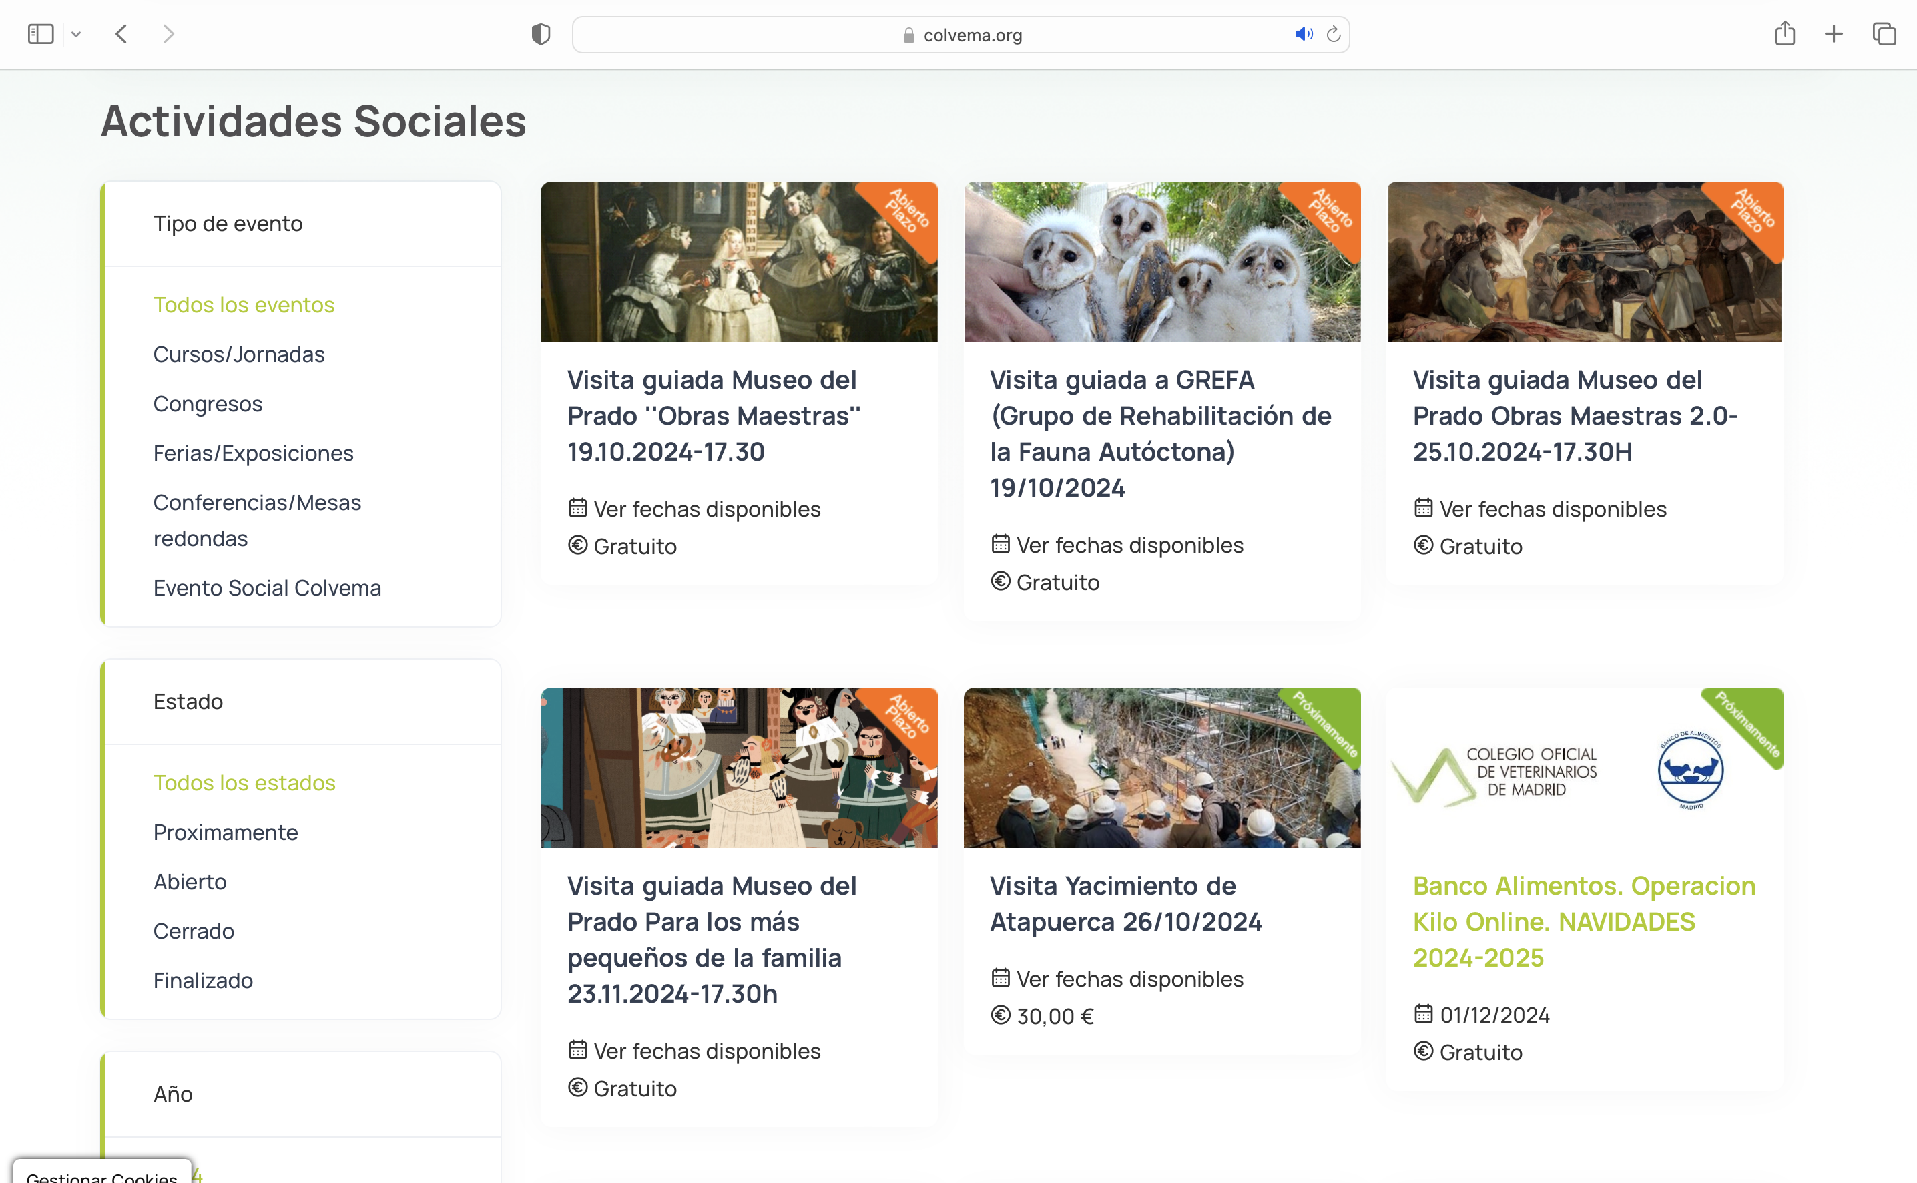Show the tab overview icon
Viewport: 1917px width, 1183px height.
[x=1884, y=35]
